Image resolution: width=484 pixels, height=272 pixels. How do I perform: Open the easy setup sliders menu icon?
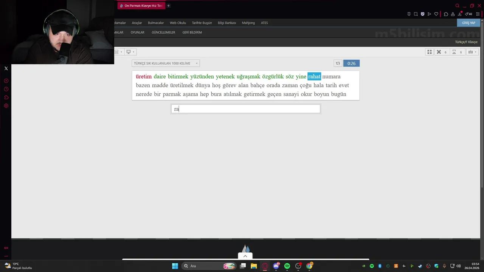coord(478,14)
